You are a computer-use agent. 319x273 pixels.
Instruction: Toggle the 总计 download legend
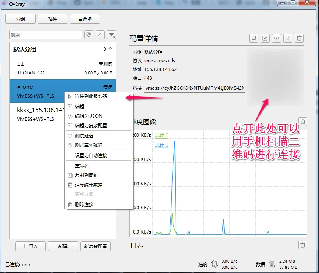[162, 145]
